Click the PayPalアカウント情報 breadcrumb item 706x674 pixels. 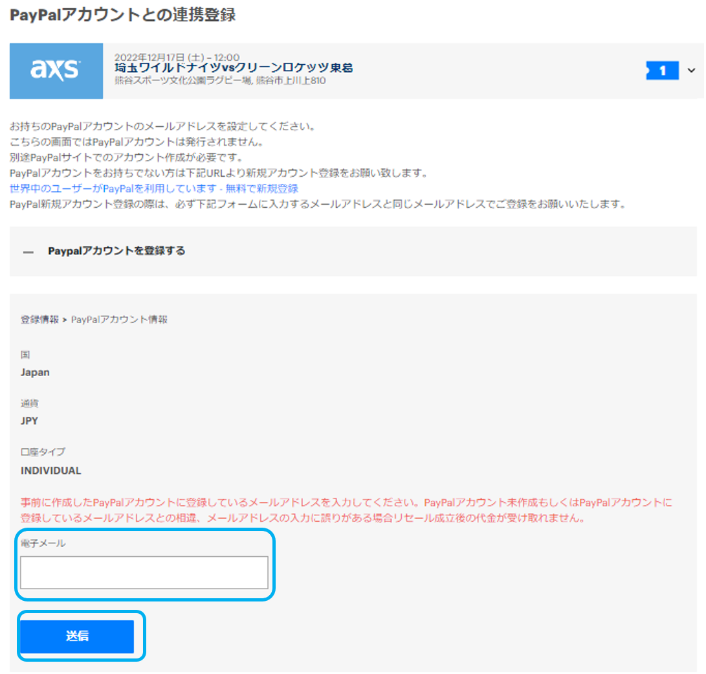point(119,319)
